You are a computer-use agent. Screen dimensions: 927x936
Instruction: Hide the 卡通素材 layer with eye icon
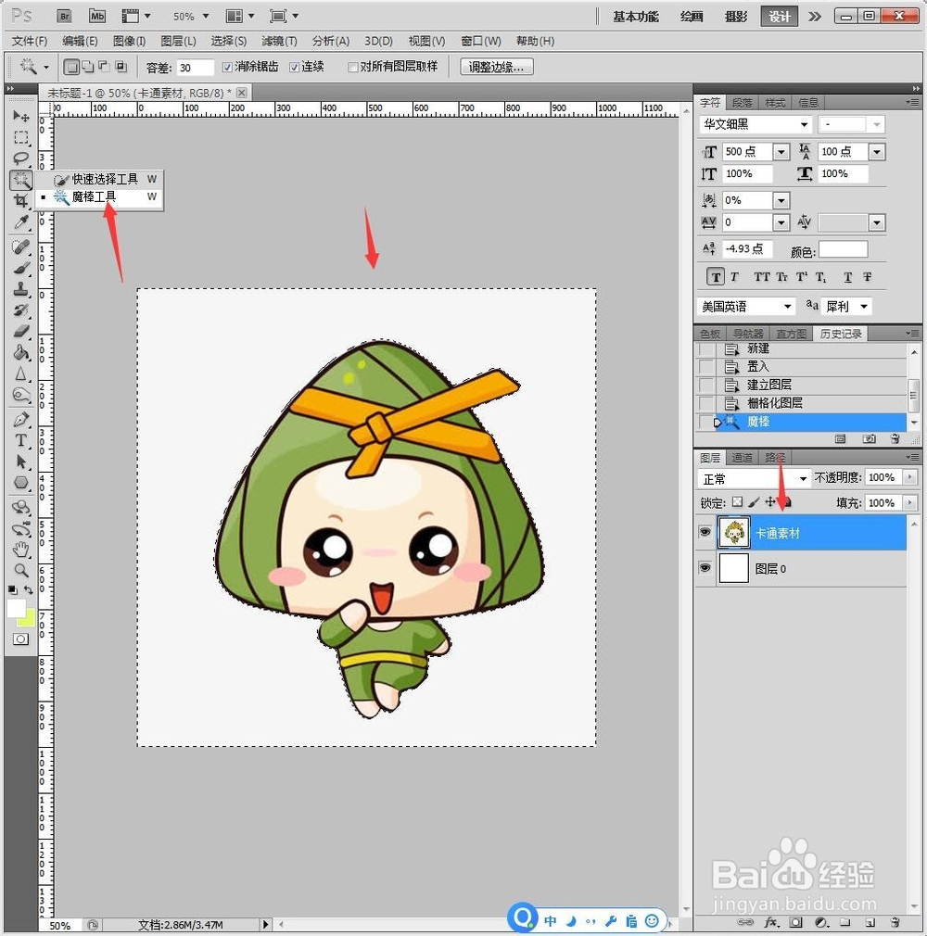[x=705, y=533]
